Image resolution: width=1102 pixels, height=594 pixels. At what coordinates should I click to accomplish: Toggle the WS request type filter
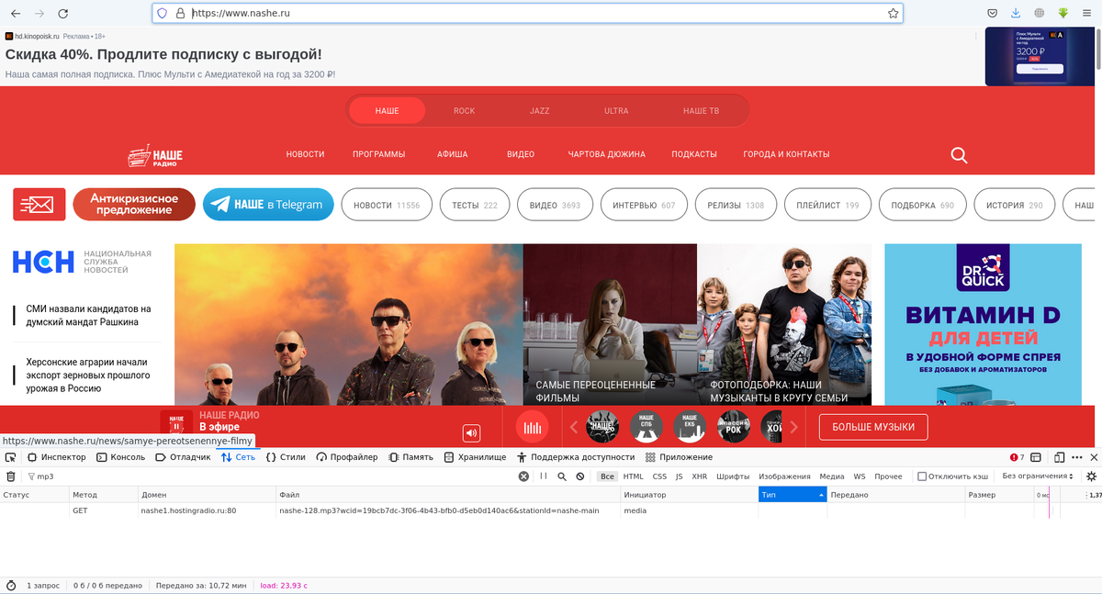(860, 476)
